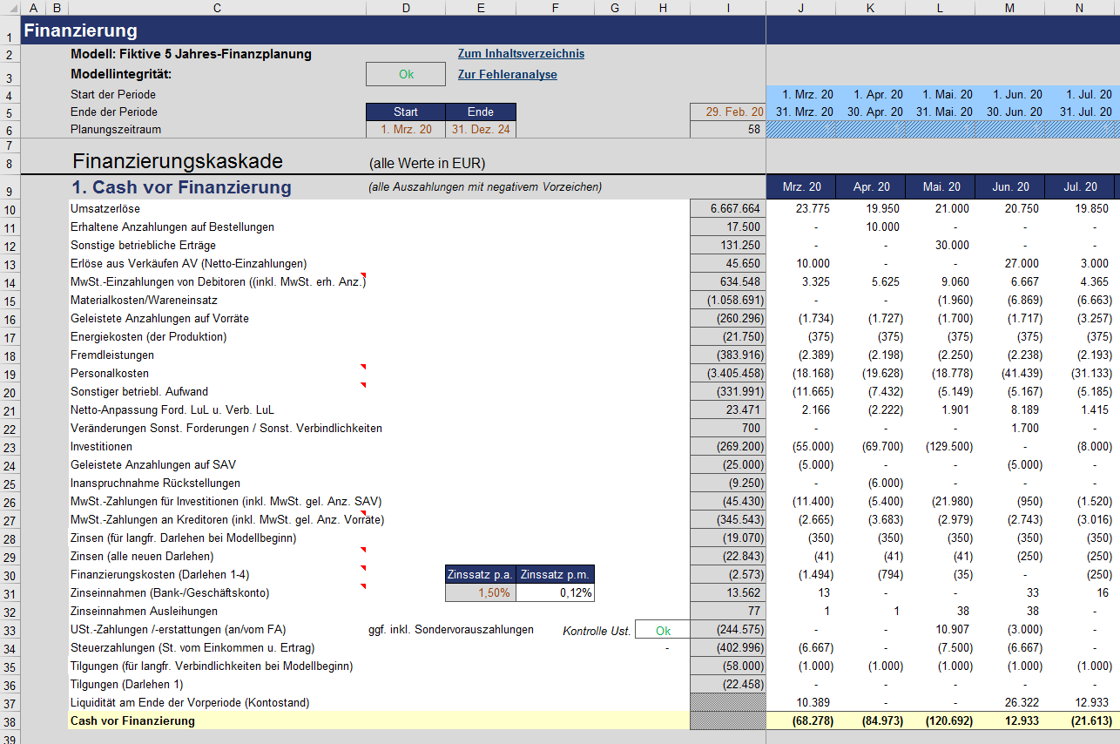The width and height of the screenshot is (1120, 744).
Task: Select column header I
Action: click(x=728, y=8)
